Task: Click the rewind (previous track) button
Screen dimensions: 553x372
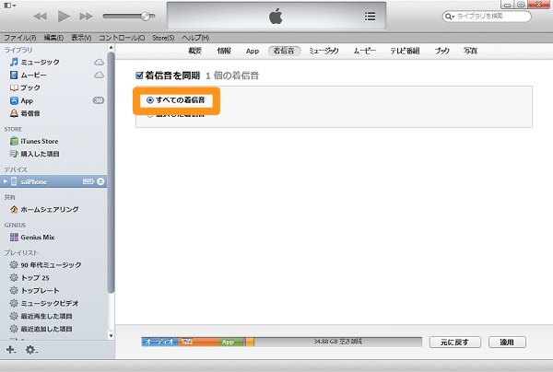Action: click(x=41, y=17)
